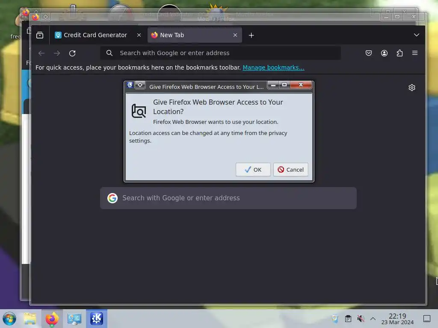This screenshot has width=438, height=328.
Task: Click the location search icon in dialog
Action: click(139, 111)
